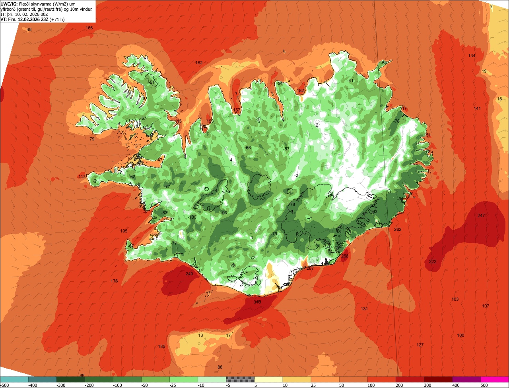509x388 pixels.
Task: Click the map value -67 on the Reykjanes coast
Action: click(130, 246)
